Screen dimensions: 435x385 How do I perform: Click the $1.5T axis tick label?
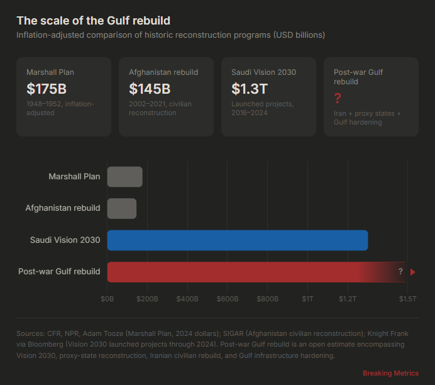[408, 299]
